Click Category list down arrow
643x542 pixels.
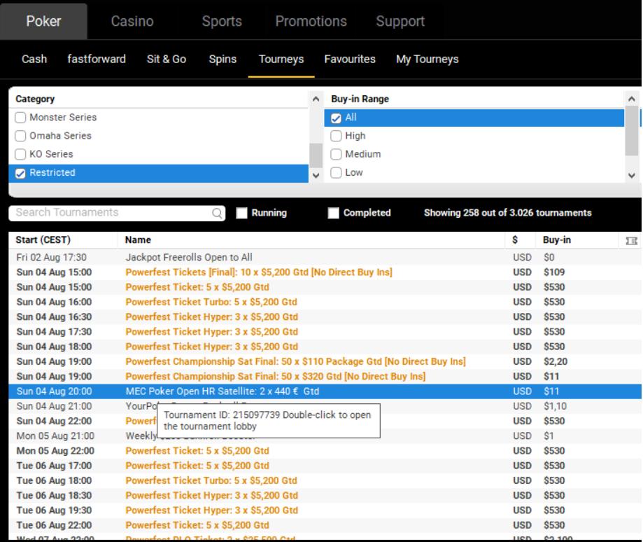pyautogui.click(x=316, y=175)
